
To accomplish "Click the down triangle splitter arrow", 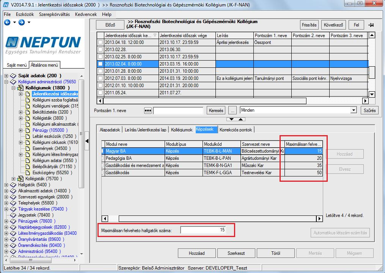I will [231, 119].
